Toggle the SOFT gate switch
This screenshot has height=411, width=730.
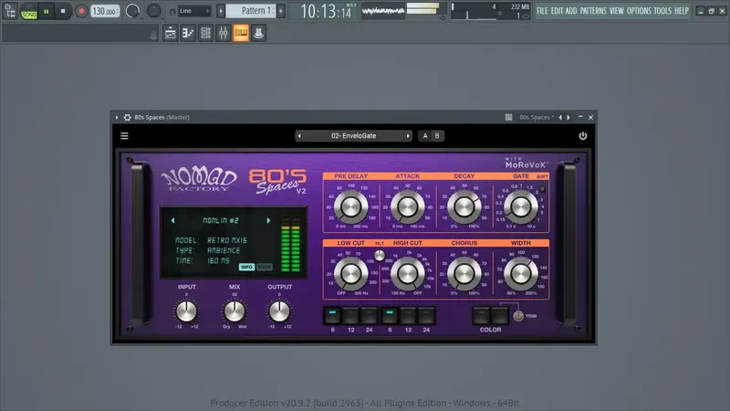tap(542, 189)
